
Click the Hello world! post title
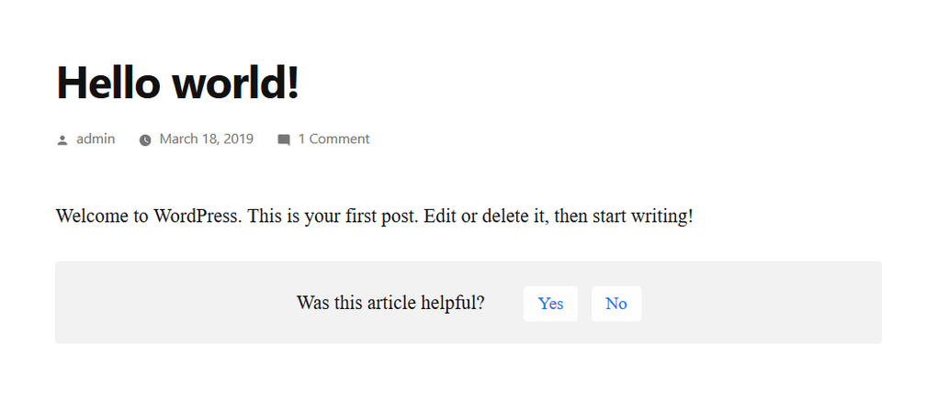coord(178,83)
